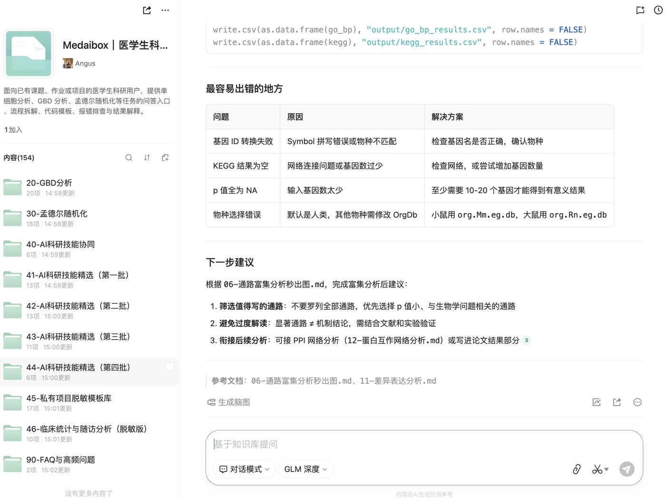Open the GLM 深度 model dropdown
Screen dimensions: 666x499
point(306,469)
